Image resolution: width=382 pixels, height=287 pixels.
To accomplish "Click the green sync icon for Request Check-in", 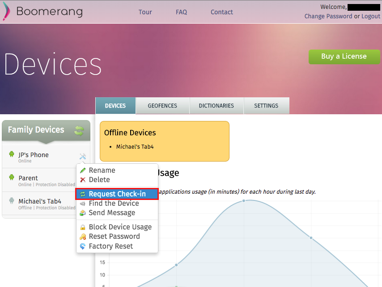I will tap(83, 194).
